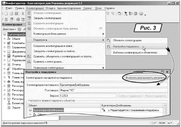Click the 'Сравнить конфигурации' menu icon
This screenshot has height=127, width=181.
[29, 62]
